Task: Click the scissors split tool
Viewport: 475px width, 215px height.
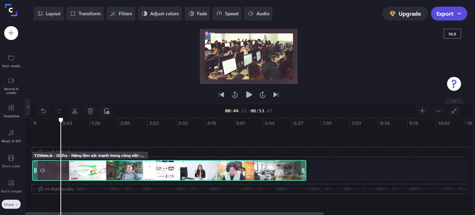Action: [x=74, y=111]
